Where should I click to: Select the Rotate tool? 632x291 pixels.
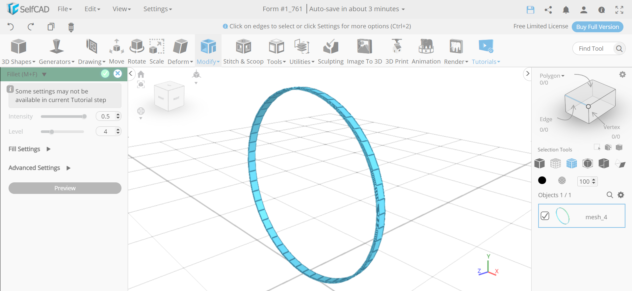pos(137,51)
